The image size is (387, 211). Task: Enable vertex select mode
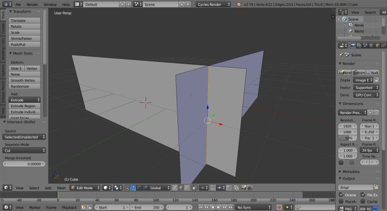pyautogui.click(x=175, y=188)
